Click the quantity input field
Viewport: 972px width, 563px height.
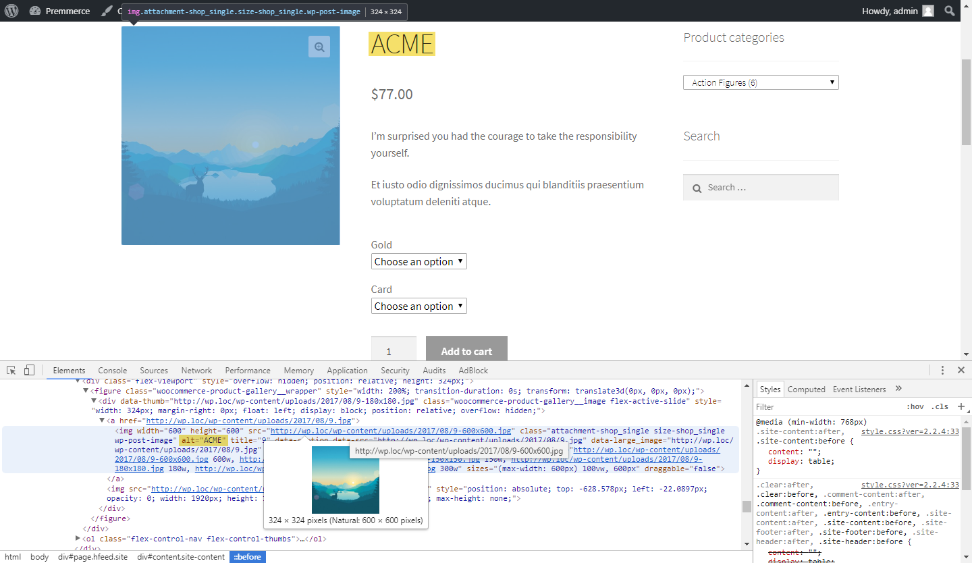pos(394,348)
